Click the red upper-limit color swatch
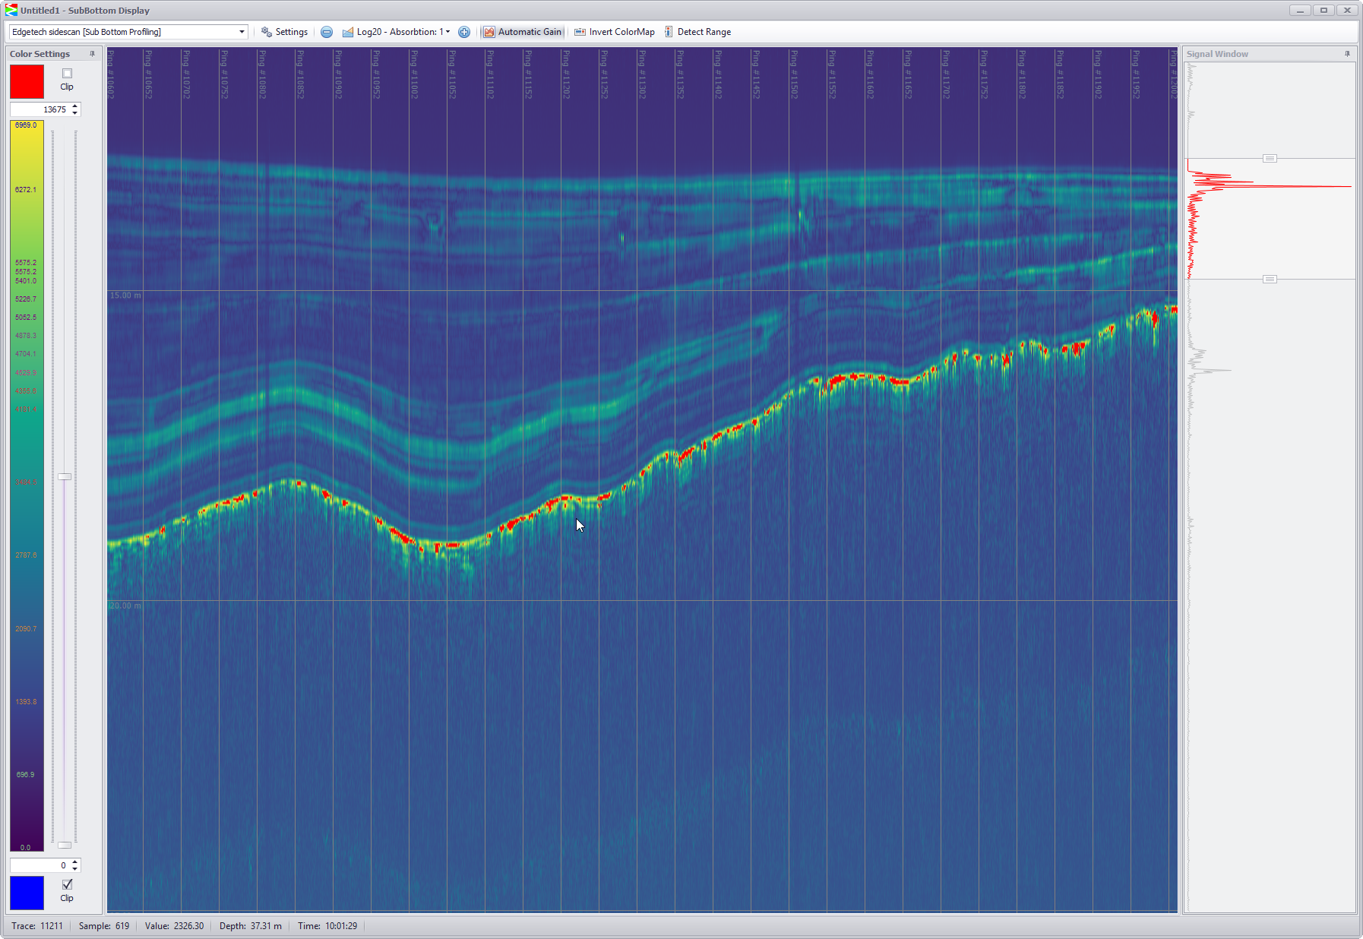This screenshot has width=1363, height=939. coord(27,81)
